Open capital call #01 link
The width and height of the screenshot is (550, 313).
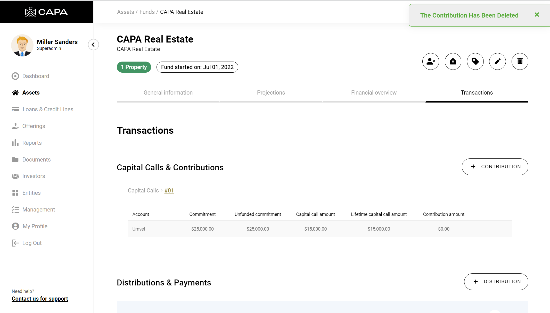[169, 190]
